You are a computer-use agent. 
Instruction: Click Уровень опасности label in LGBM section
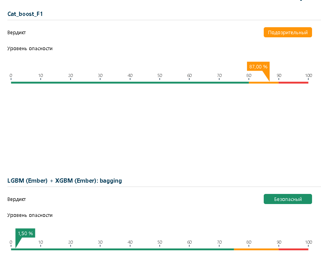tap(30, 215)
